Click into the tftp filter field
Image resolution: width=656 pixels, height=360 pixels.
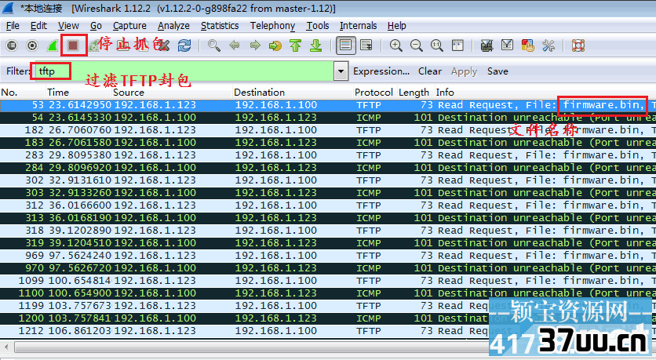click(x=184, y=71)
